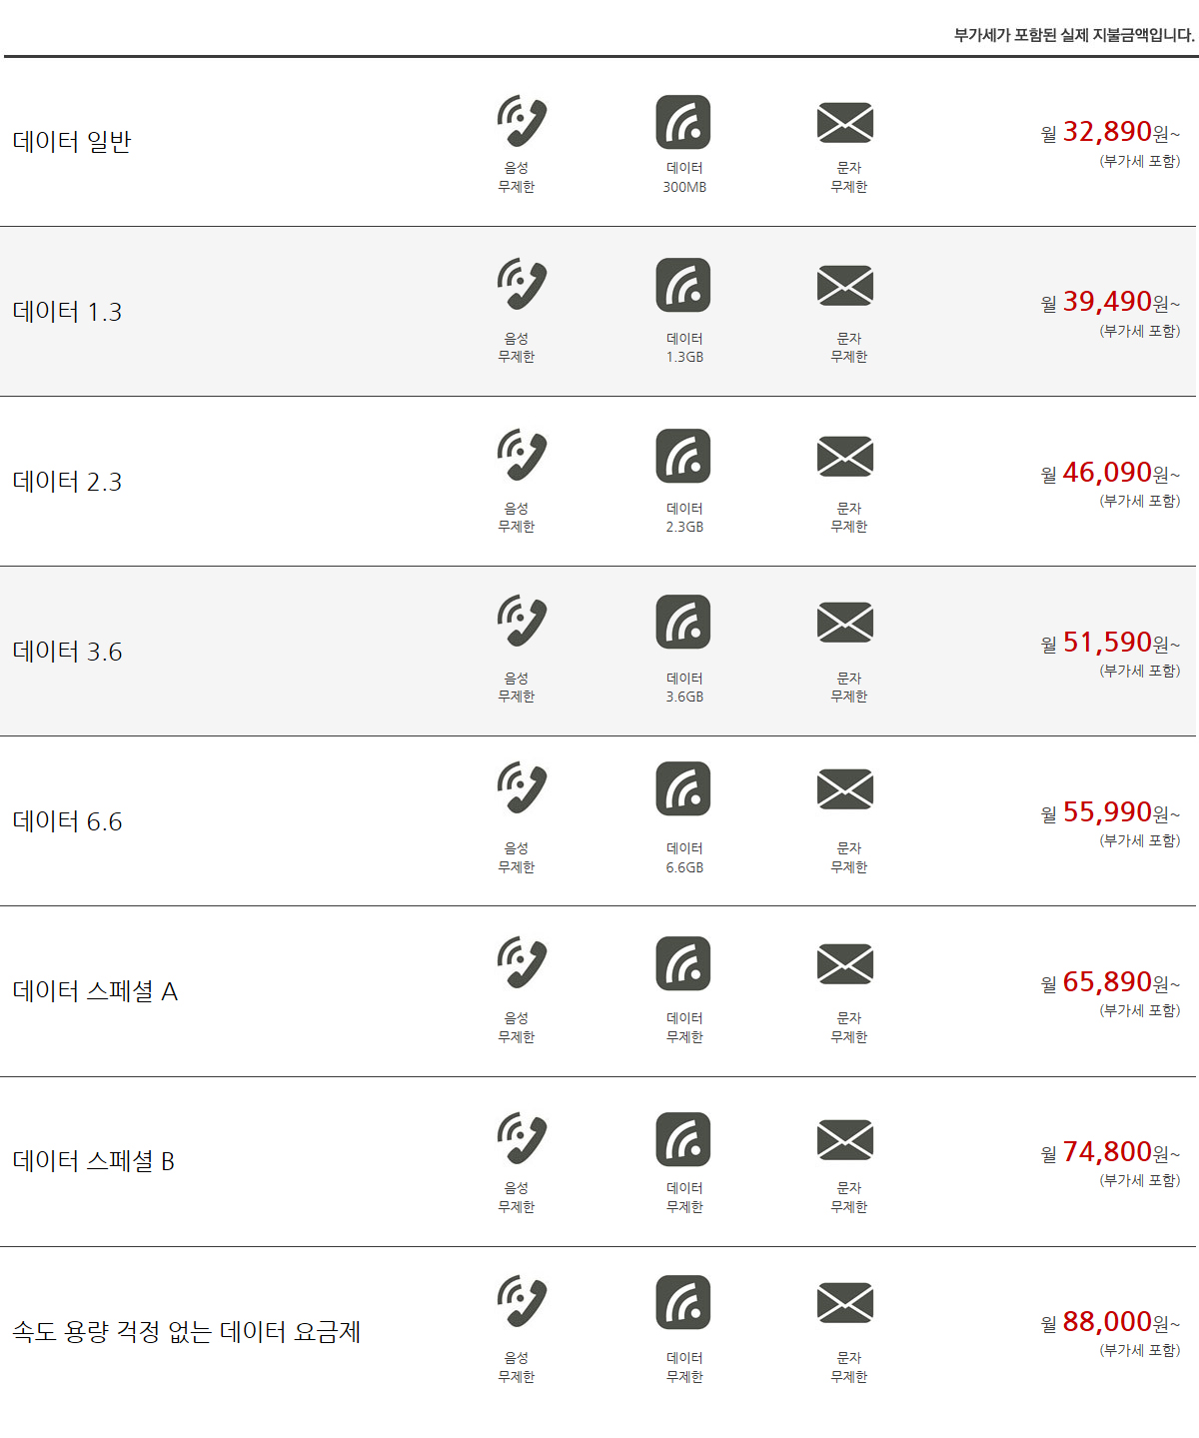Click the 51,590원 monthly price
The image size is (1199, 1438).
(x=1109, y=643)
